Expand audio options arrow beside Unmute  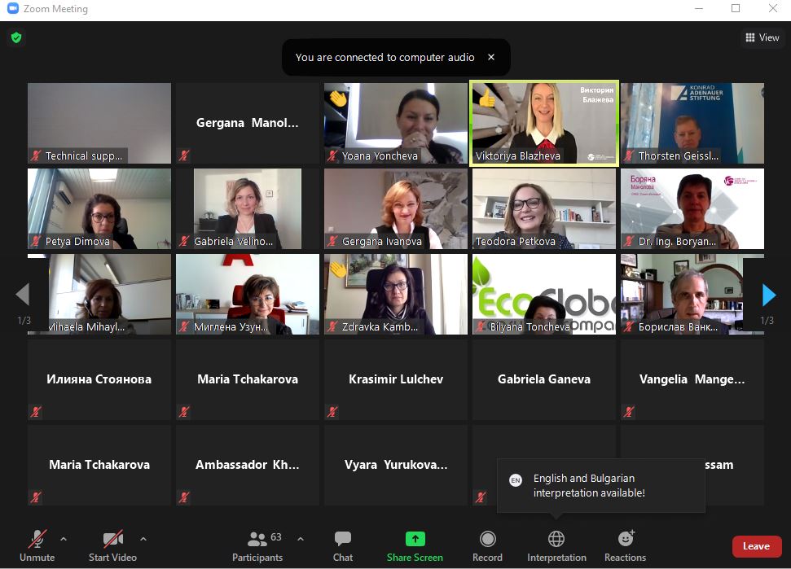[64, 539]
